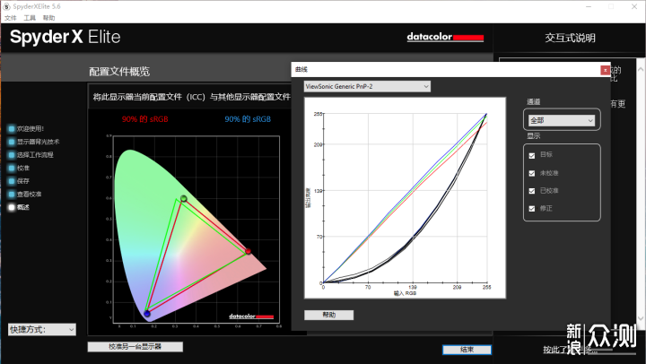Close the 曲线 dialog with red X

click(x=605, y=70)
